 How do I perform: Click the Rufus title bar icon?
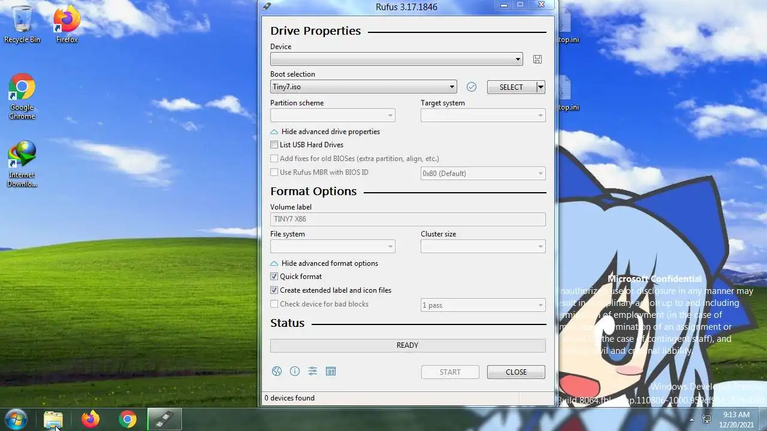click(267, 7)
